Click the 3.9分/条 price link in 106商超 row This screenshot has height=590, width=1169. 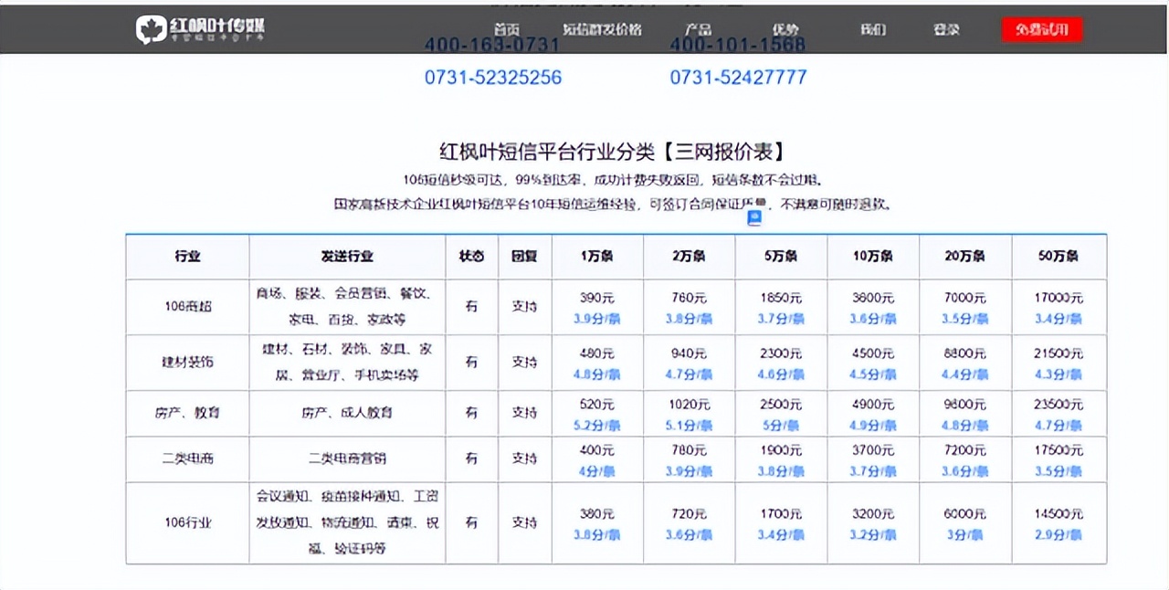point(596,319)
